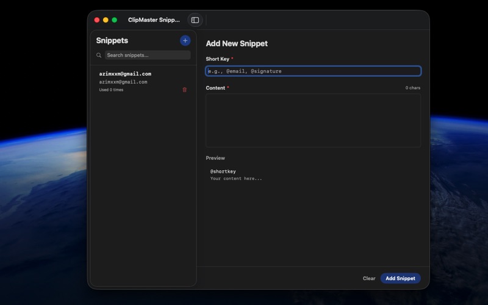Click the Add New Snippet heading
This screenshot has height=305, width=488.
point(237,43)
